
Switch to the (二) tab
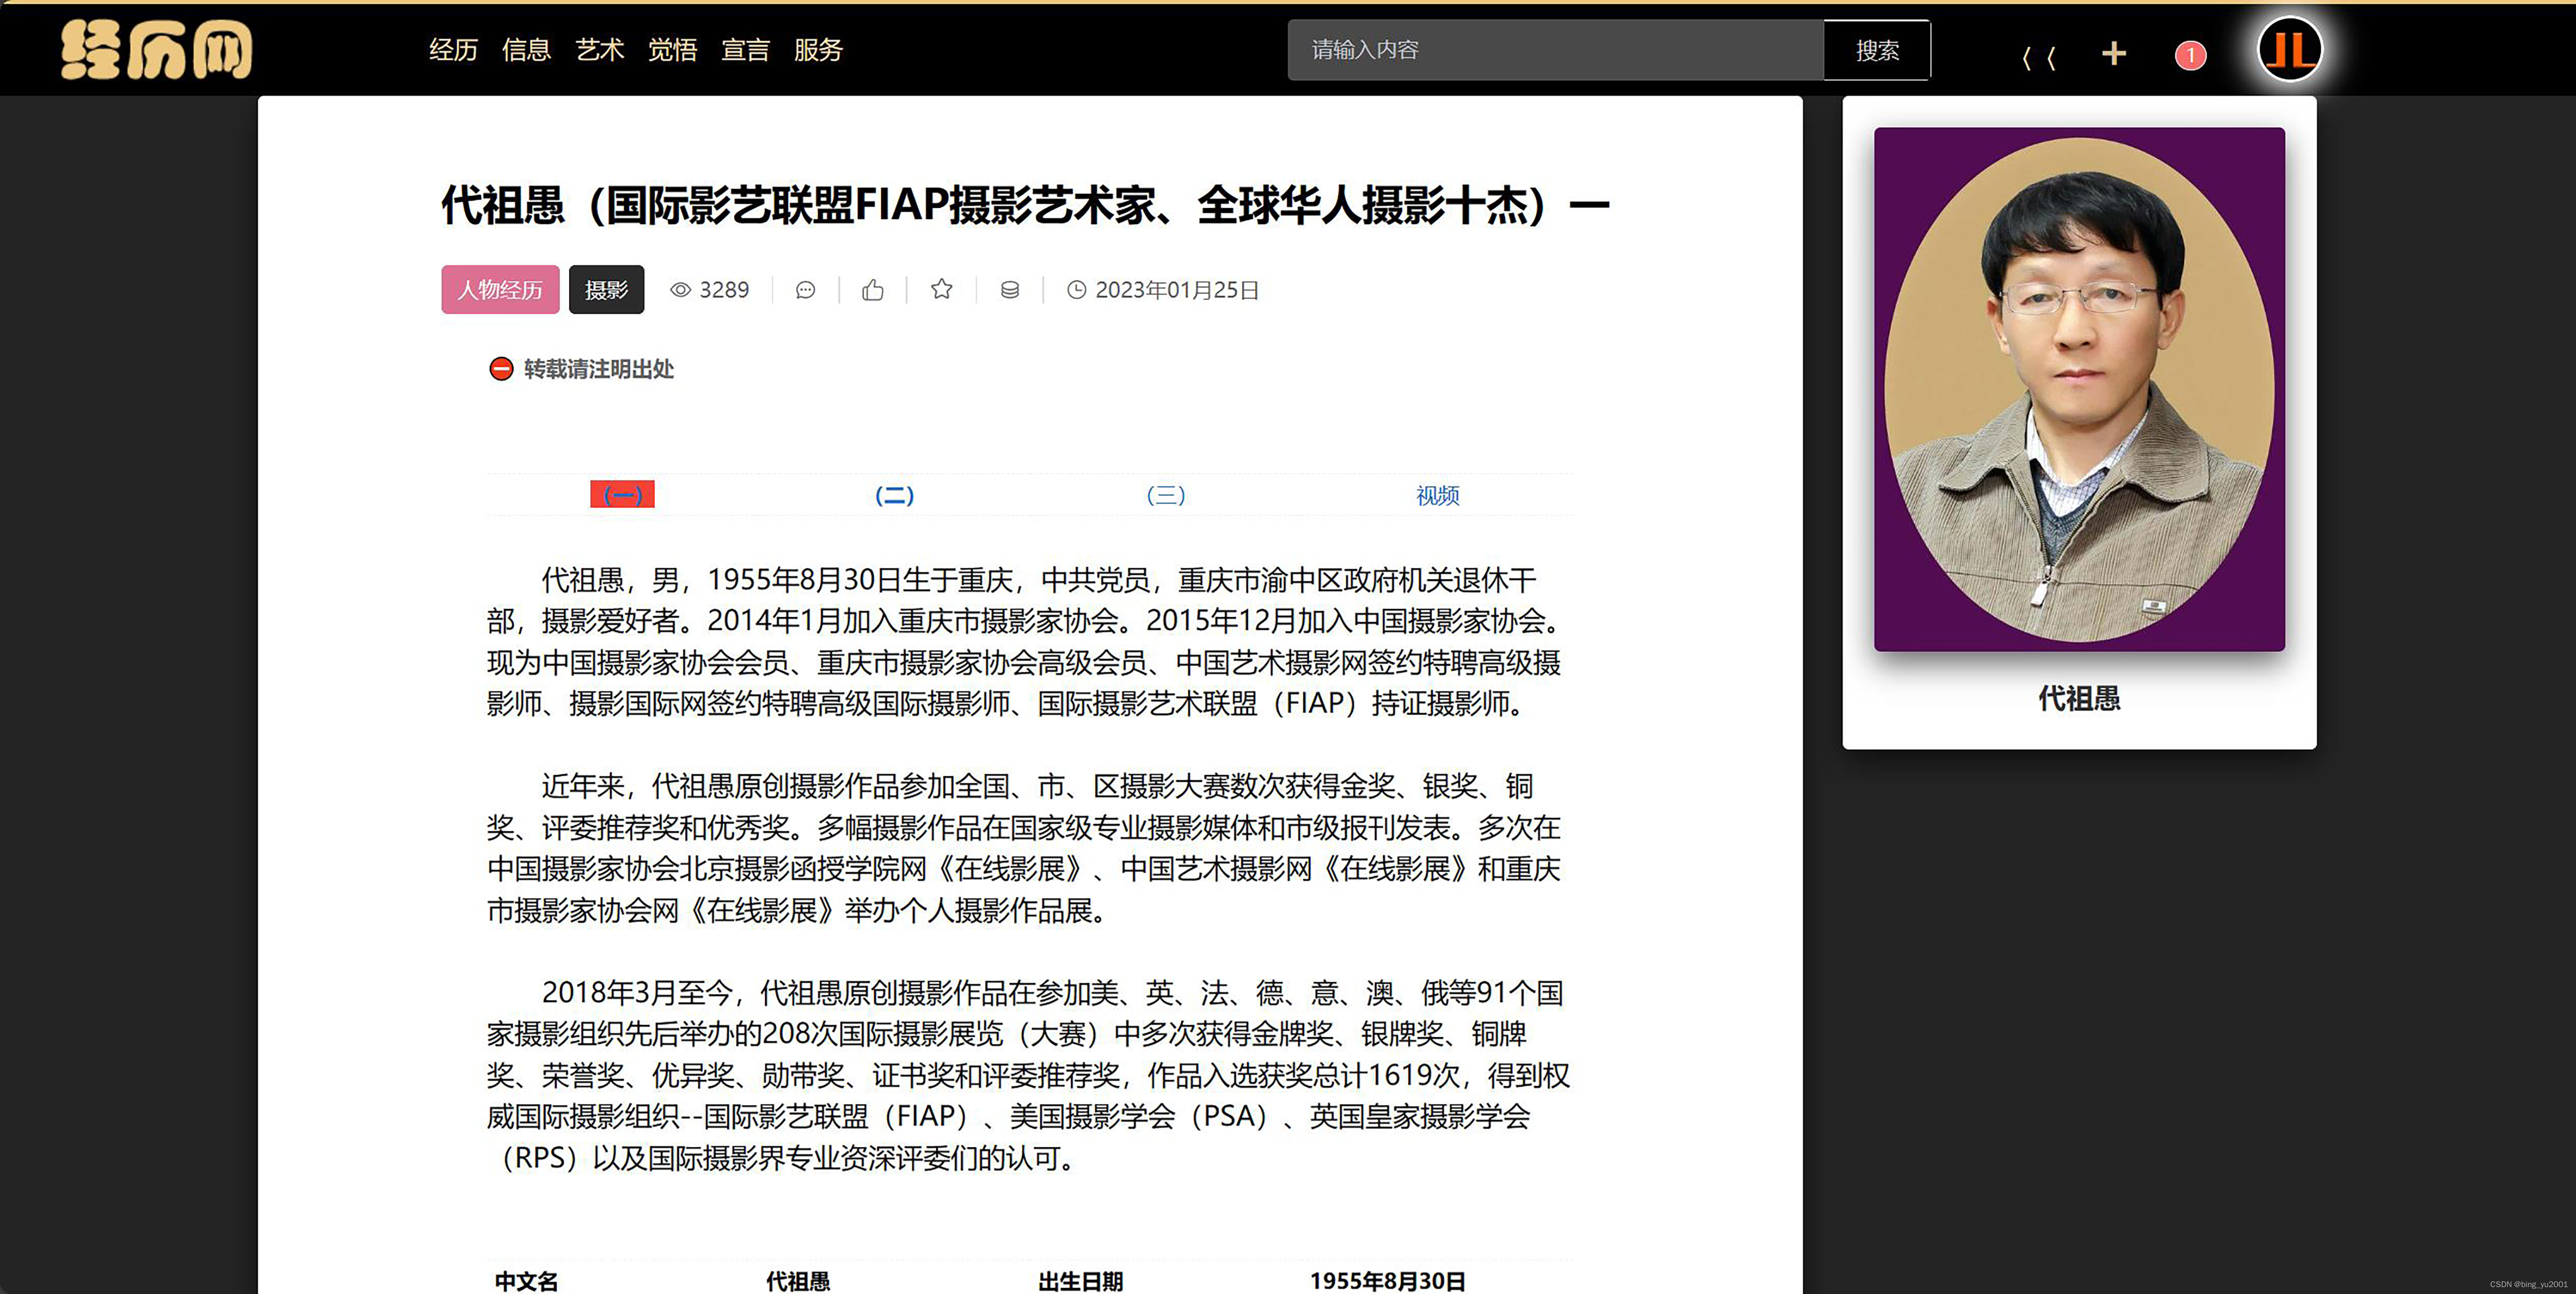894,495
